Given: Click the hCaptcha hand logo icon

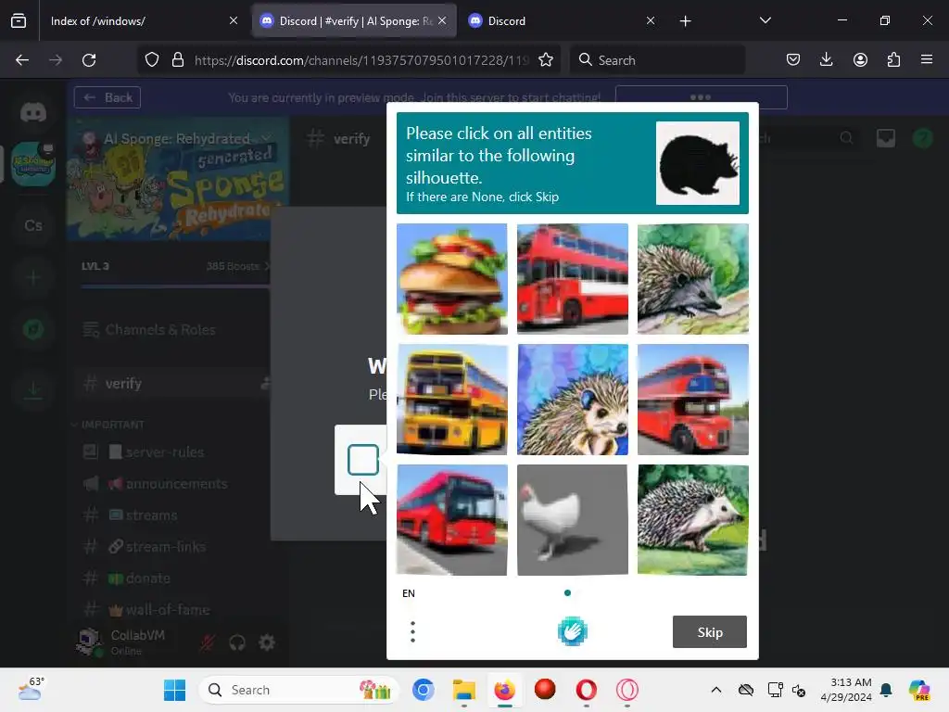Looking at the screenshot, I should point(572,631).
